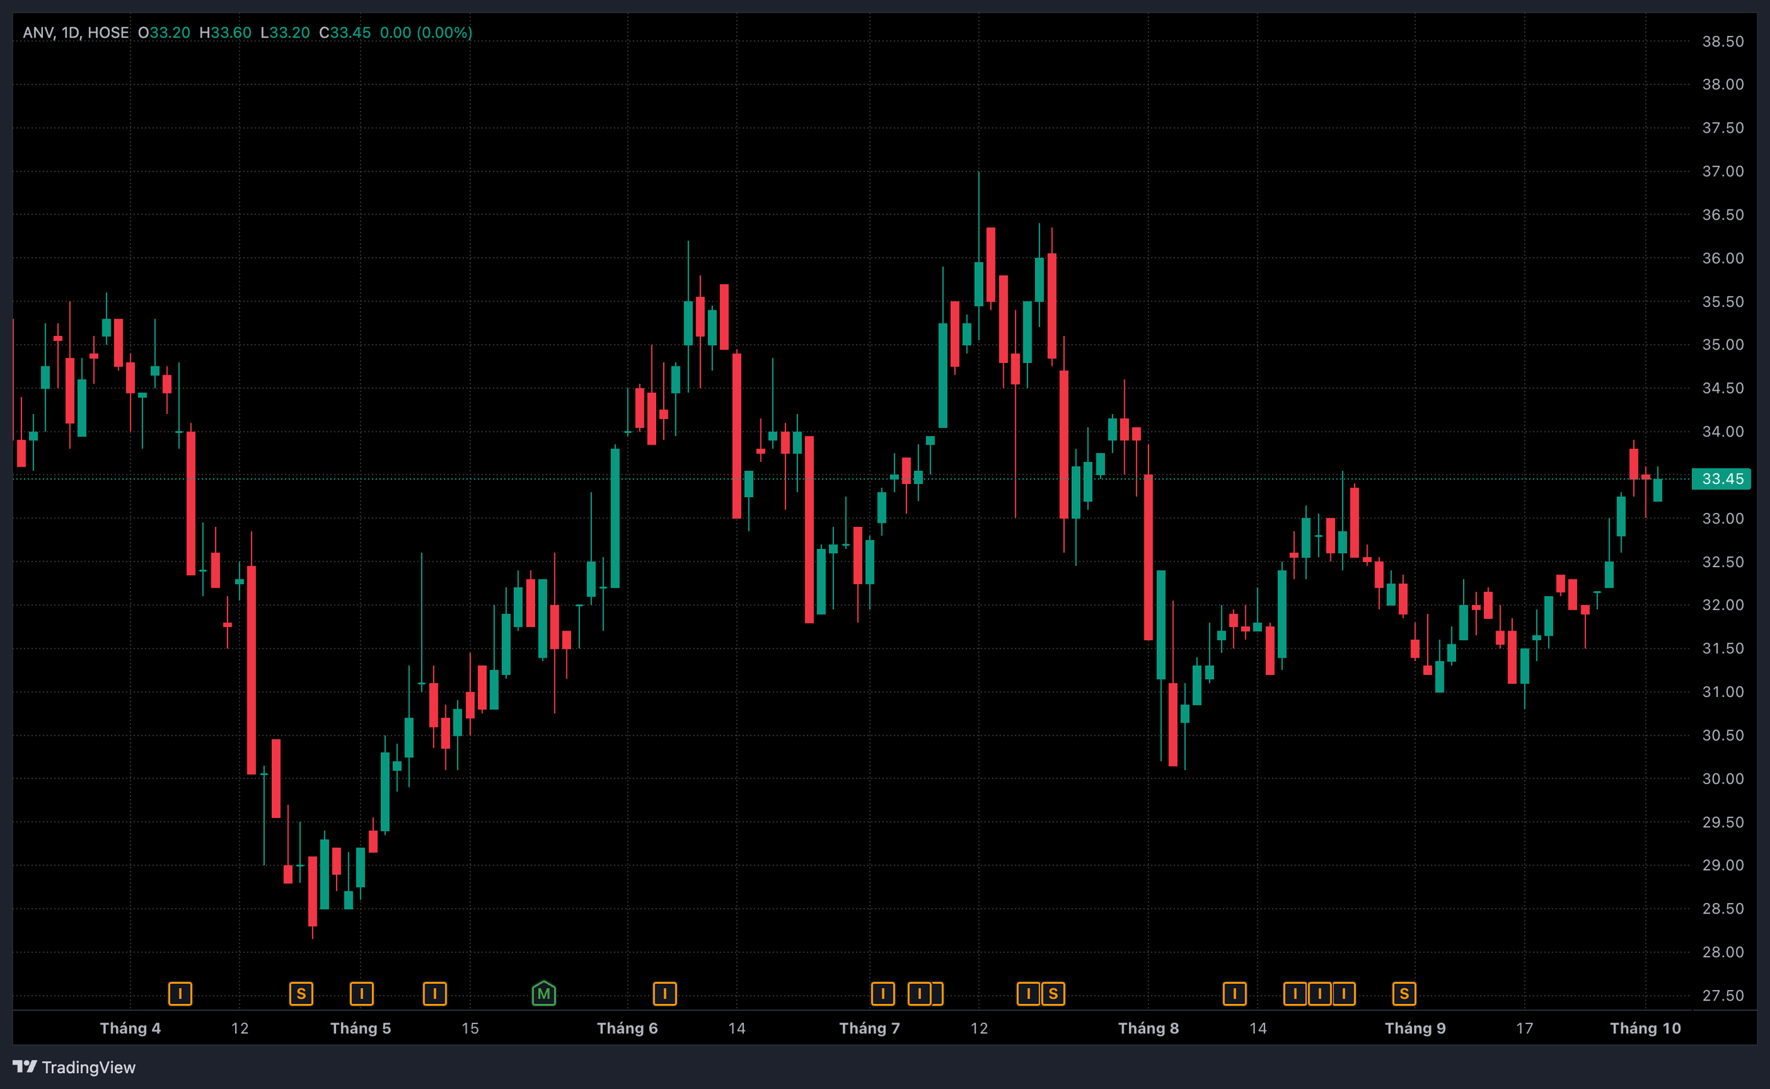This screenshot has height=1089, width=1770.
Task: Open the I marker between Tháng 5 and 15
Action: click(435, 994)
